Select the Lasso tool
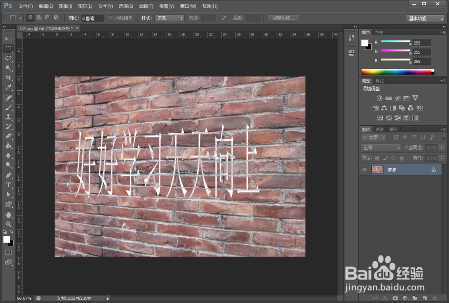The height and width of the screenshot is (303, 449). 8,58
